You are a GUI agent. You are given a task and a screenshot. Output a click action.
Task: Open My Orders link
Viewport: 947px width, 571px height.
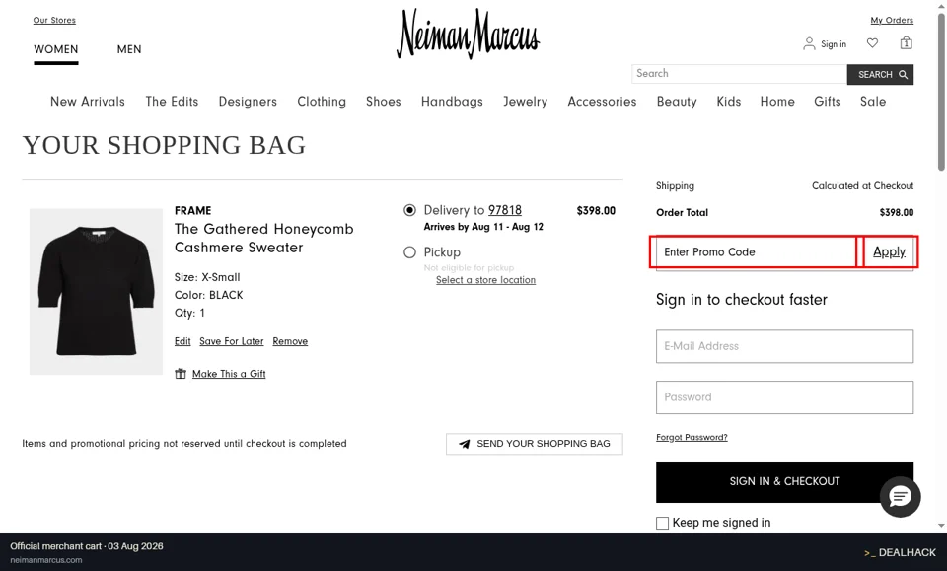892,20
